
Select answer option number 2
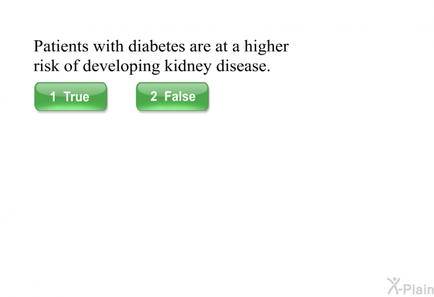pyautogui.click(x=172, y=97)
